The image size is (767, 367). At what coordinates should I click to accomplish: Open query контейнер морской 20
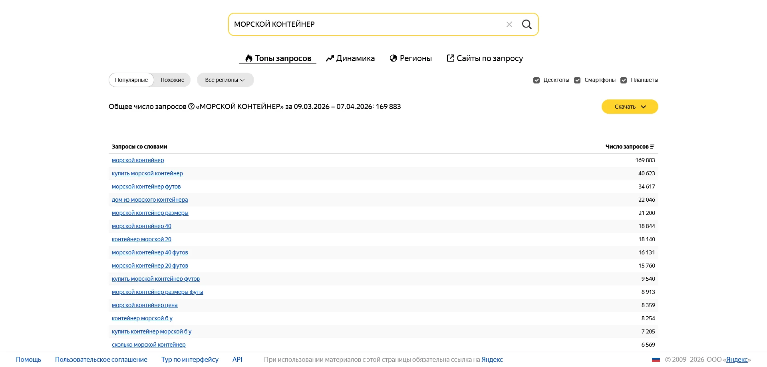(141, 239)
